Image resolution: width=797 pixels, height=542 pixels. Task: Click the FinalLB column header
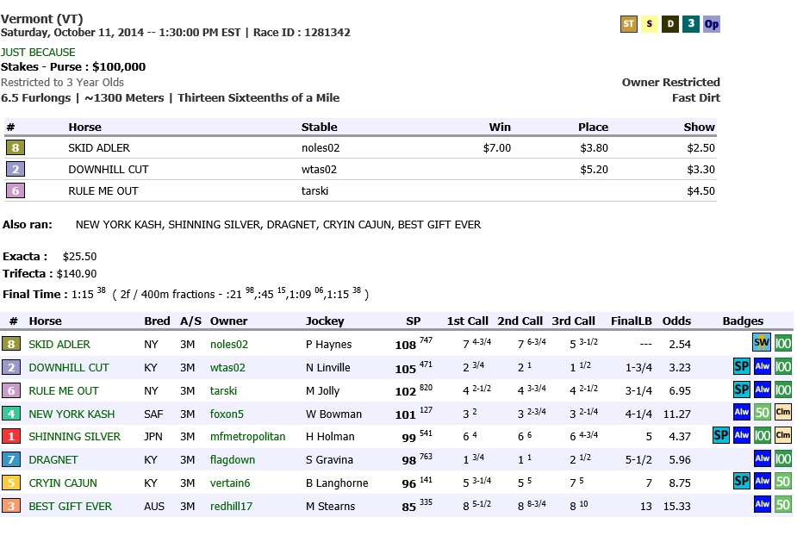pyautogui.click(x=632, y=321)
